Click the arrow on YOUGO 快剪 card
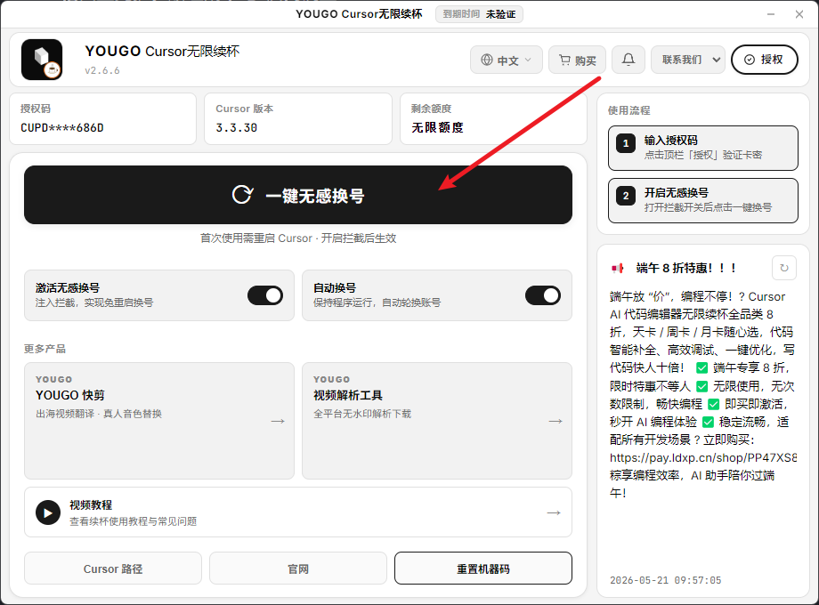The image size is (819, 605). pyautogui.click(x=278, y=421)
